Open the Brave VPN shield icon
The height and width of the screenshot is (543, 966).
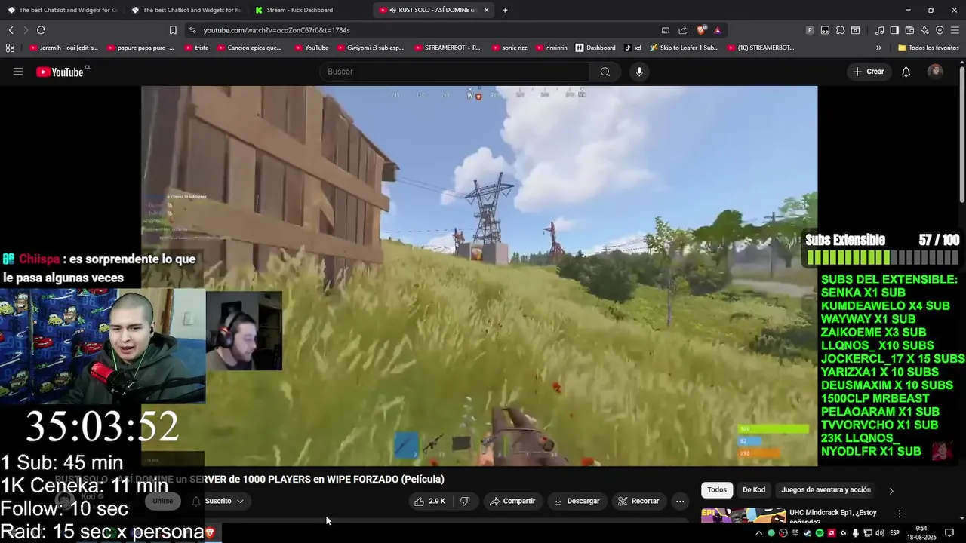[x=940, y=30]
